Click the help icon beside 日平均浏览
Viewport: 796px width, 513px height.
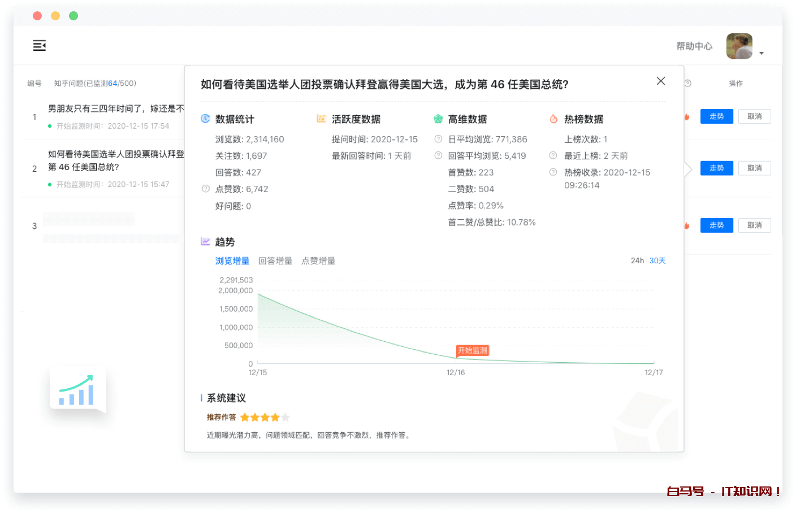438,139
